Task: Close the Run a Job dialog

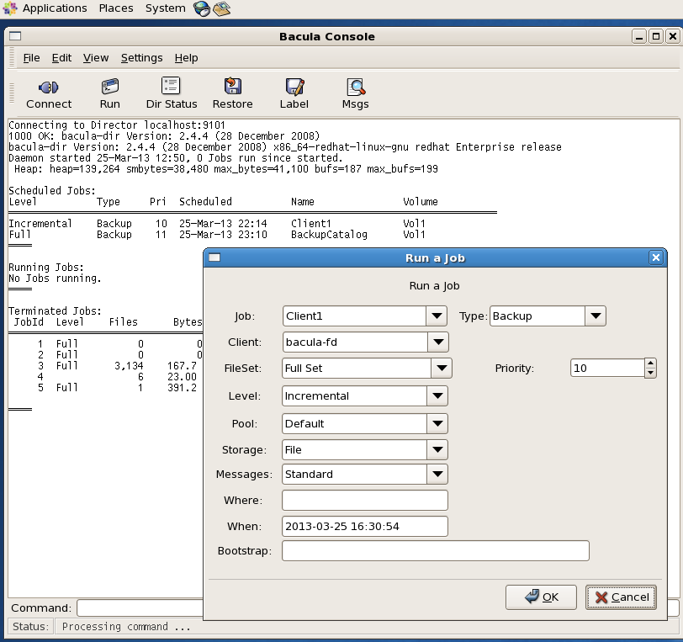Action: (656, 257)
